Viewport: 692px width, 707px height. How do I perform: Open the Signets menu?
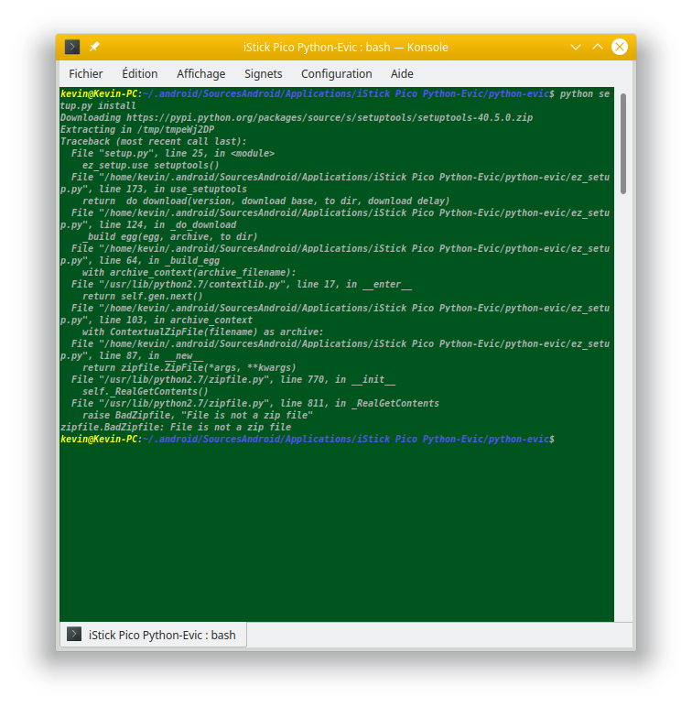[x=263, y=73]
